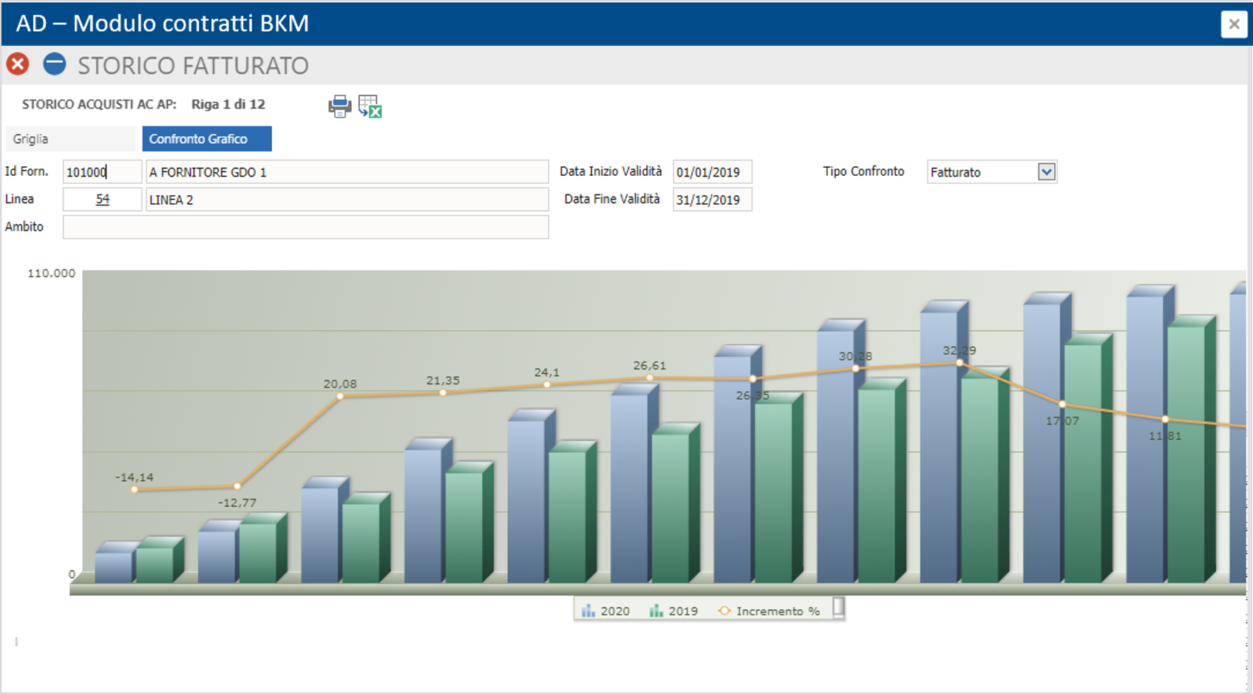1253x694 pixels.
Task: Click the red cancel circle icon
Action: point(18,64)
